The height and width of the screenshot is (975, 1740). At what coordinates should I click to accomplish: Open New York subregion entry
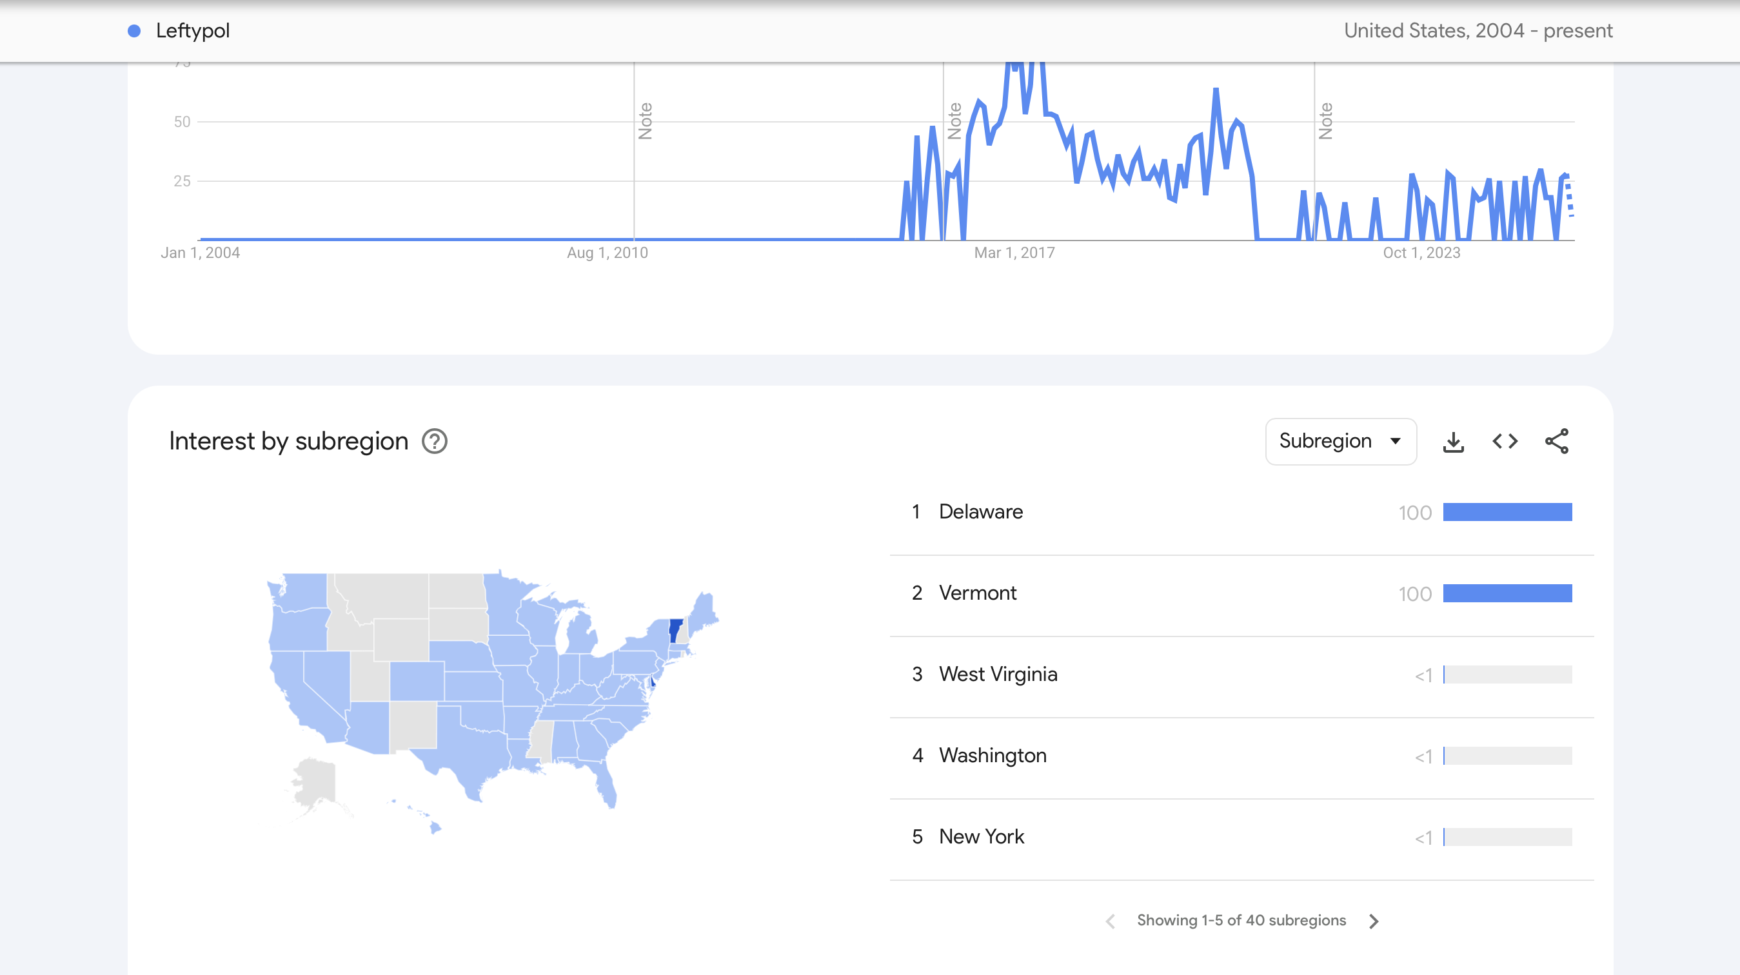(982, 836)
